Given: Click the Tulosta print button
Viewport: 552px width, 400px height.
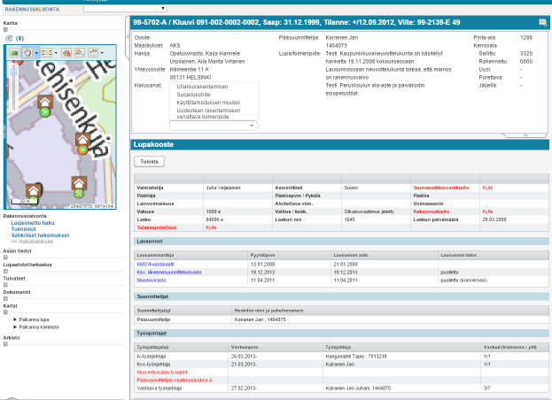Looking at the screenshot, I should coord(149,162).
